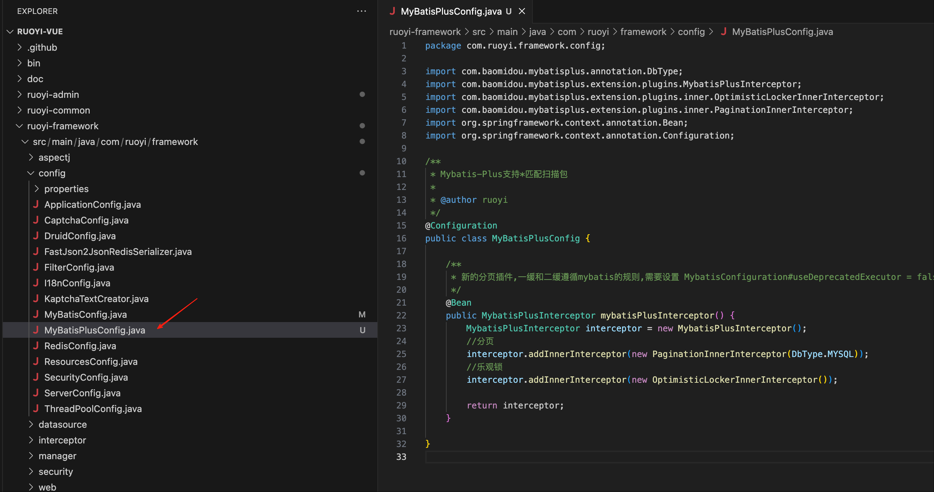Screen dimensions: 934x492
Task: Click 'framework' segment in breadcrumb path
Action: 643,32
